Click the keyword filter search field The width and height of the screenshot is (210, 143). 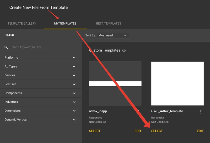pyautogui.click(x=42, y=47)
